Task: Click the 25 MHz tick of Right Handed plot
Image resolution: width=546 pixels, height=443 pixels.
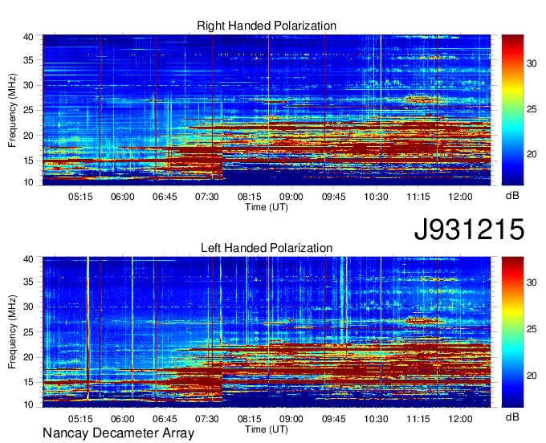Action: [29, 110]
